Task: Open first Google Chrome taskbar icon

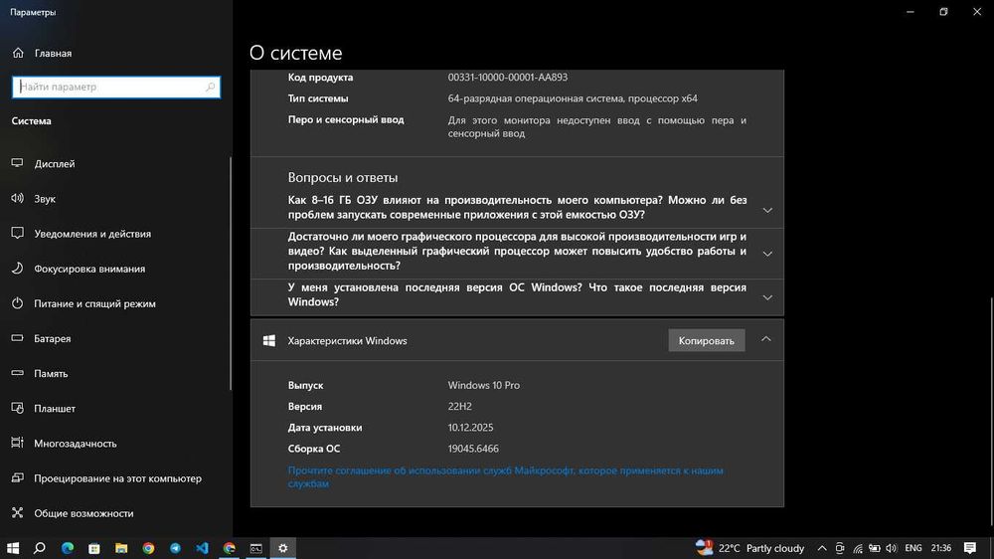Action: (148, 548)
